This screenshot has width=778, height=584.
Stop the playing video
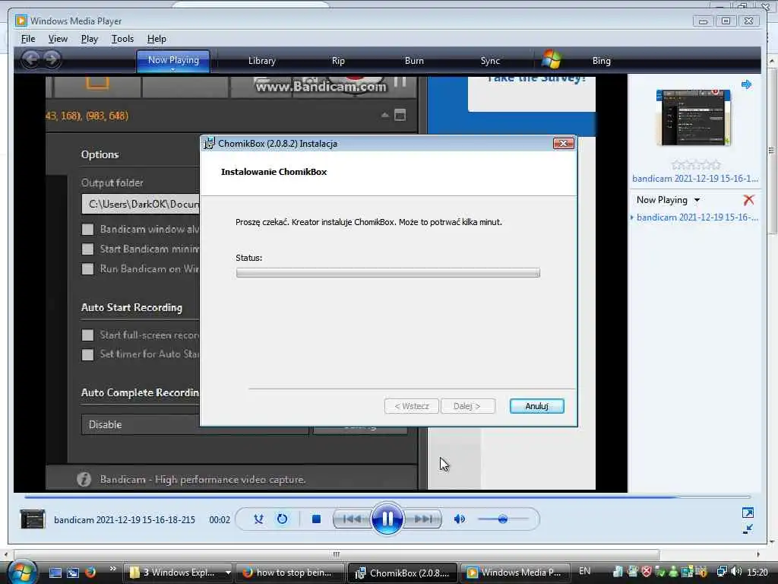(x=316, y=519)
